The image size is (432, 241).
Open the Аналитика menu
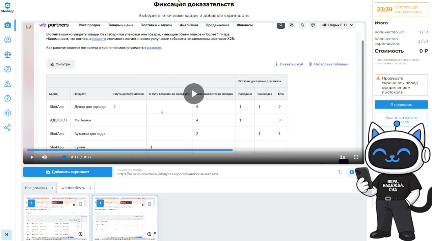pyautogui.click(x=189, y=25)
